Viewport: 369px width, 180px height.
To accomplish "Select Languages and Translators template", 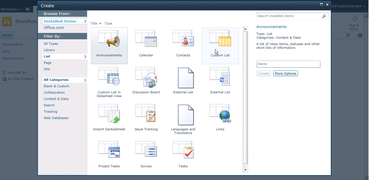I will [183, 120].
